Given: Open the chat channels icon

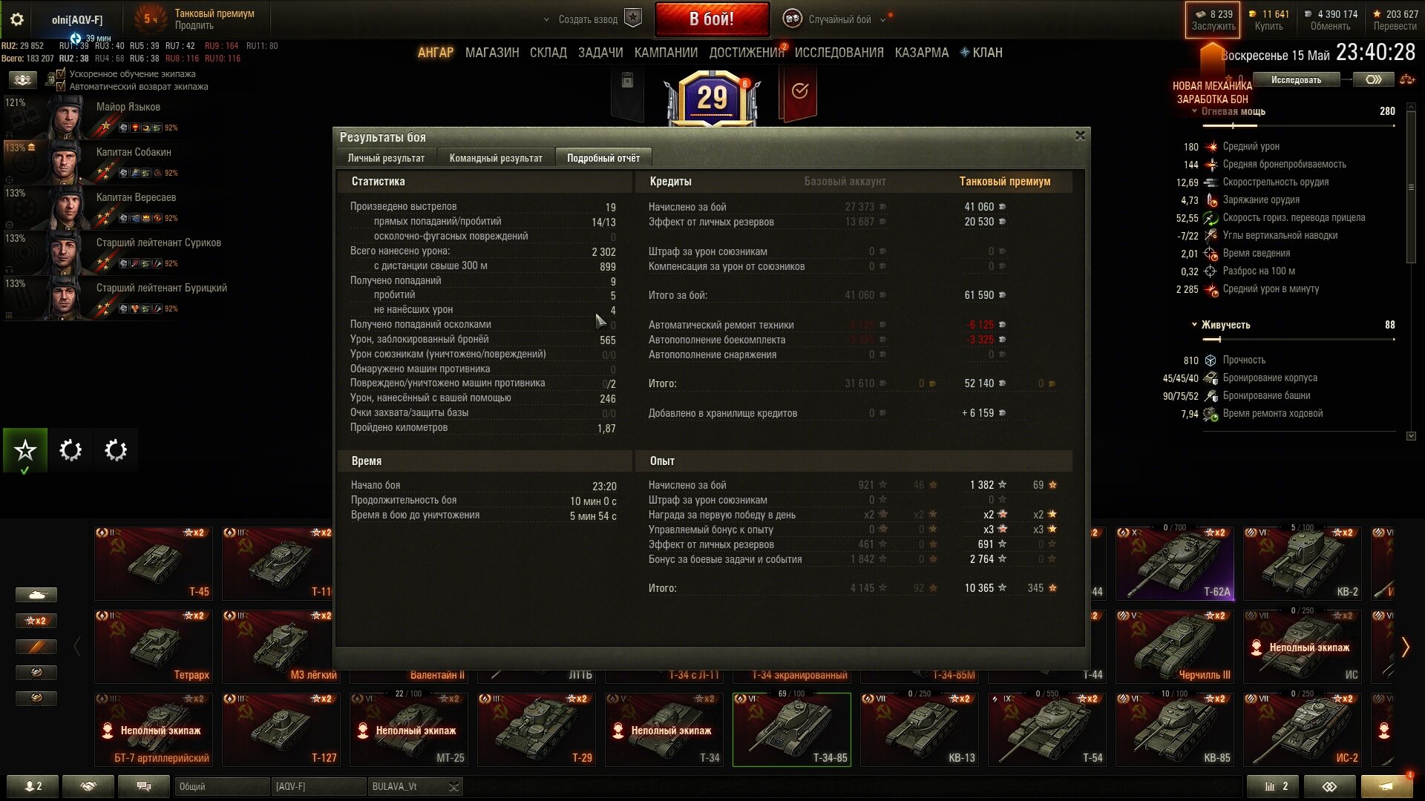Looking at the screenshot, I should [x=144, y=786].
